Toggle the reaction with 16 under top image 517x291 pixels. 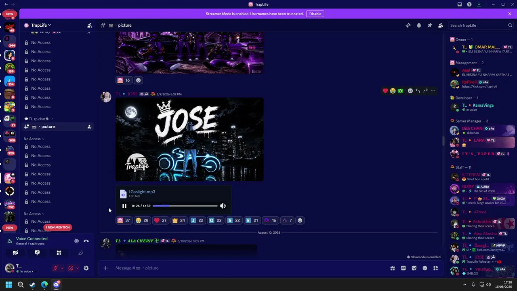point(124,80)
